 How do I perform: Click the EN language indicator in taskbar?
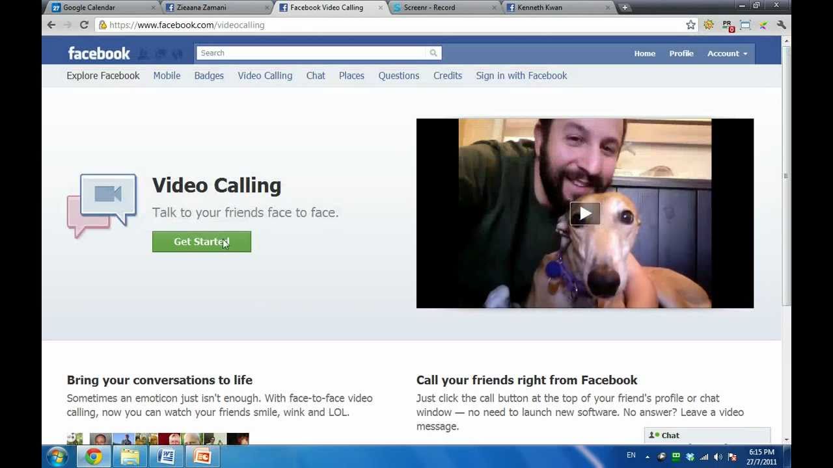point(631,456)
